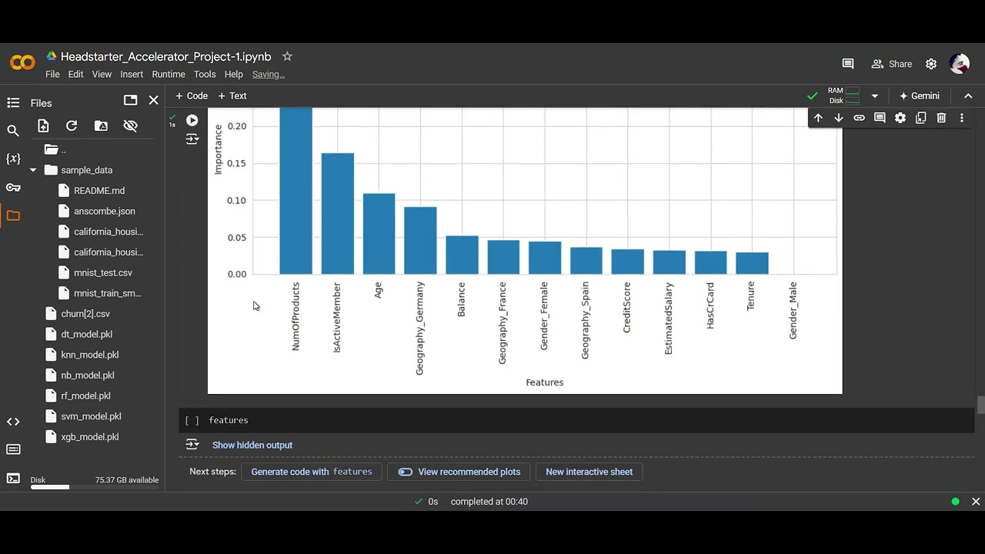The width and height of the screenshot is (985, 554).
Task: Open the command palette icon
Action: coord(13,449)
